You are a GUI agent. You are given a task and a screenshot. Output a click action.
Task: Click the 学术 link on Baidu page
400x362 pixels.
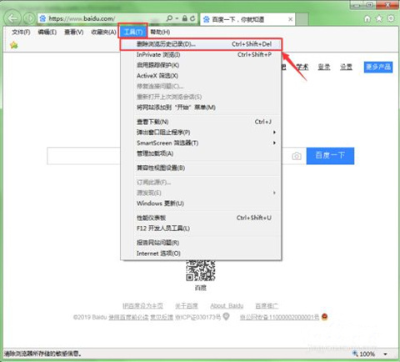pos(302,67)
